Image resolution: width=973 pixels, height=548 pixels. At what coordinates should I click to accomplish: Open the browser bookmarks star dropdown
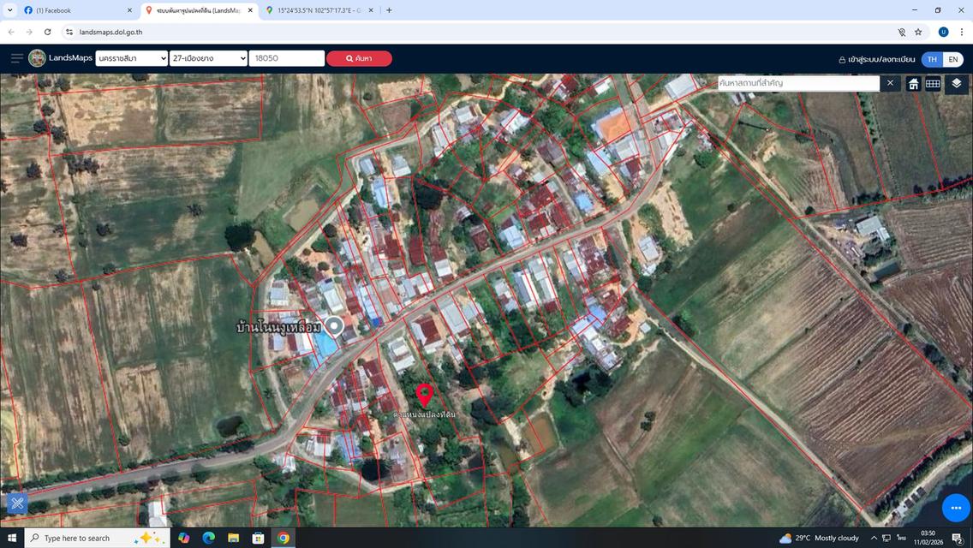(x=916, y=32)
